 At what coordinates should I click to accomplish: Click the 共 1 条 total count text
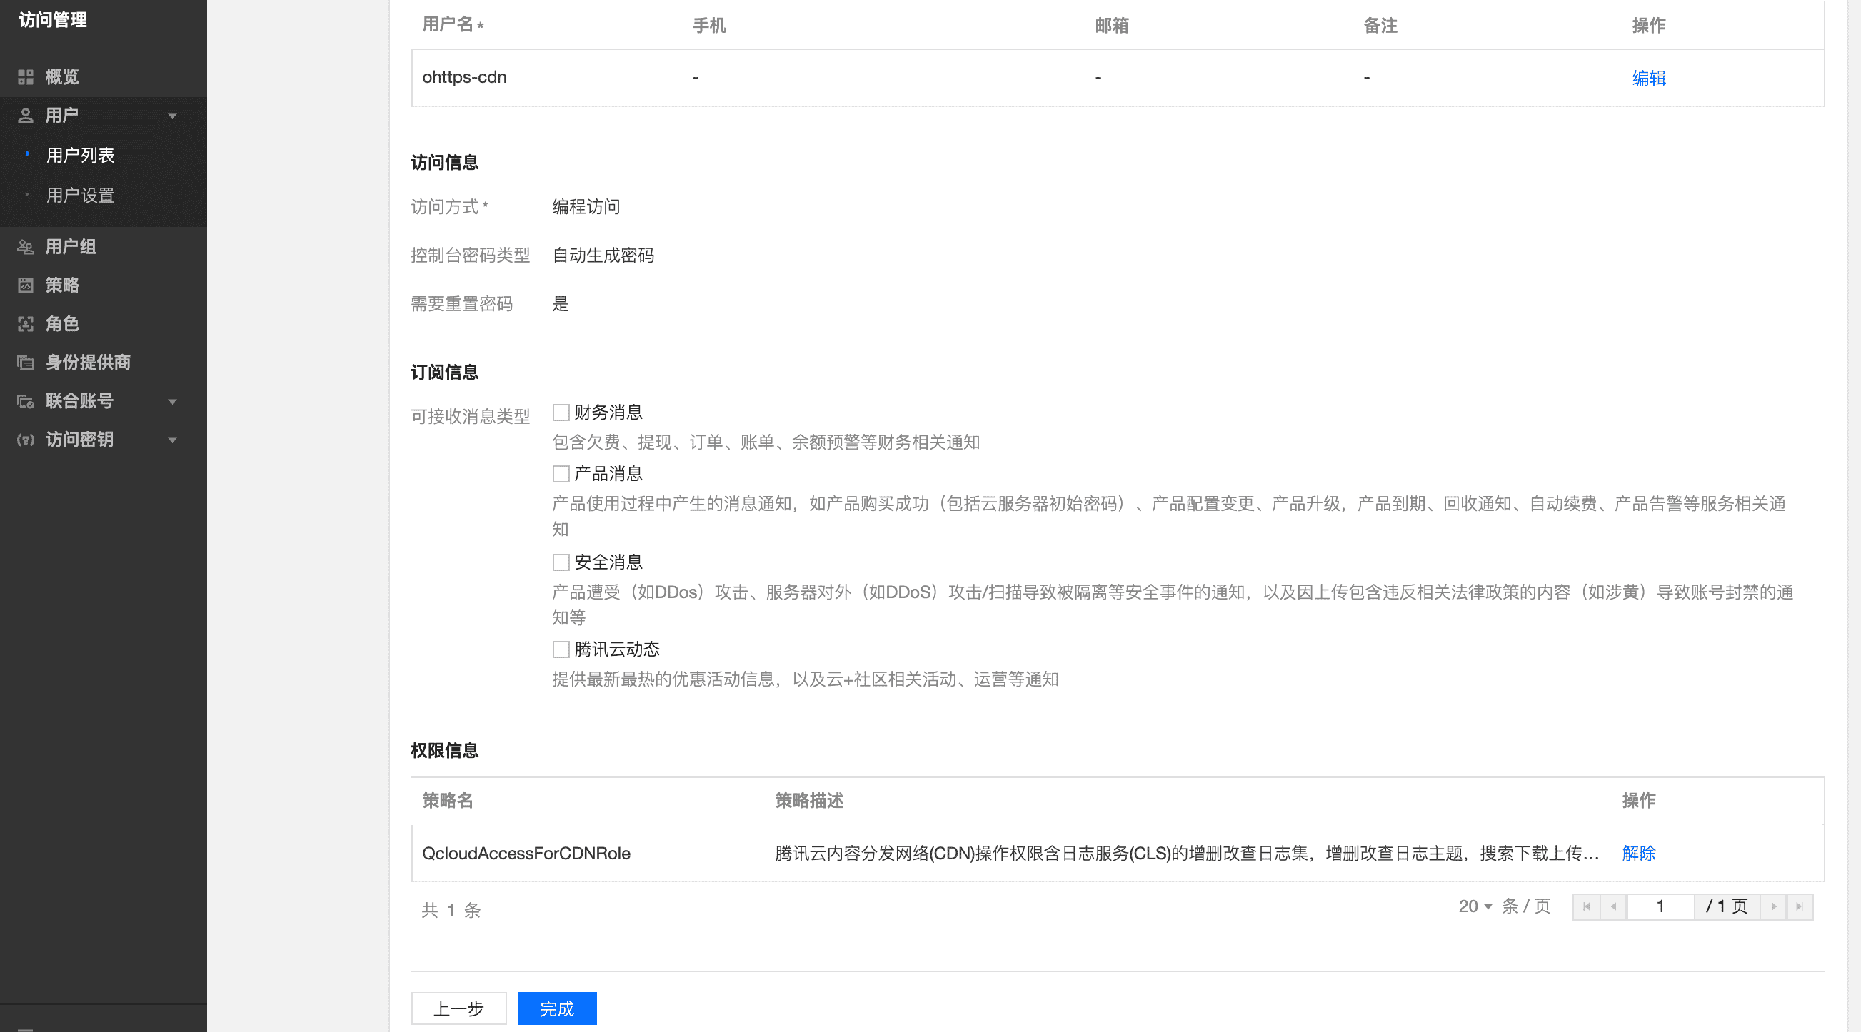click(451, 910)
